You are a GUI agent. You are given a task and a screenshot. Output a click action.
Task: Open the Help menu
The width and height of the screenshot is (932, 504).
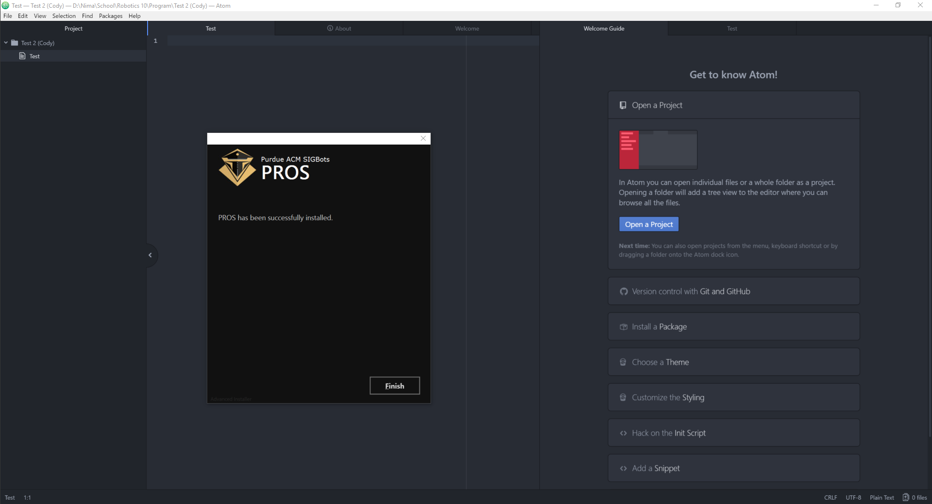[134, 16]
